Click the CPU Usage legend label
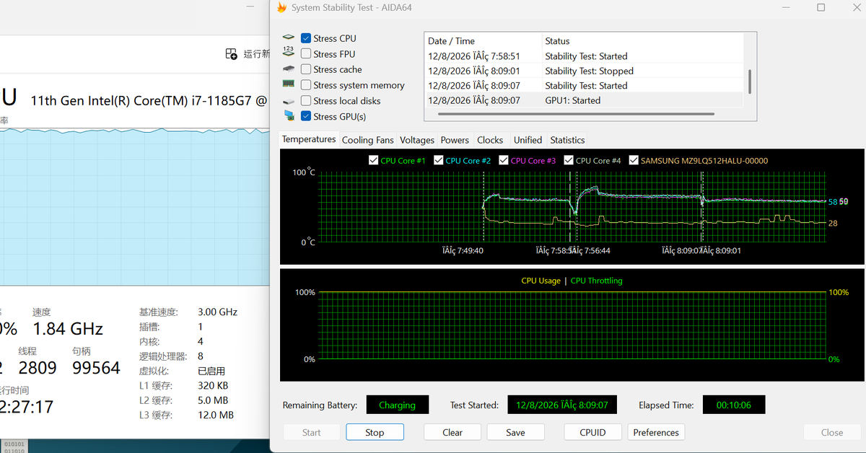 (x=541, y=281)
